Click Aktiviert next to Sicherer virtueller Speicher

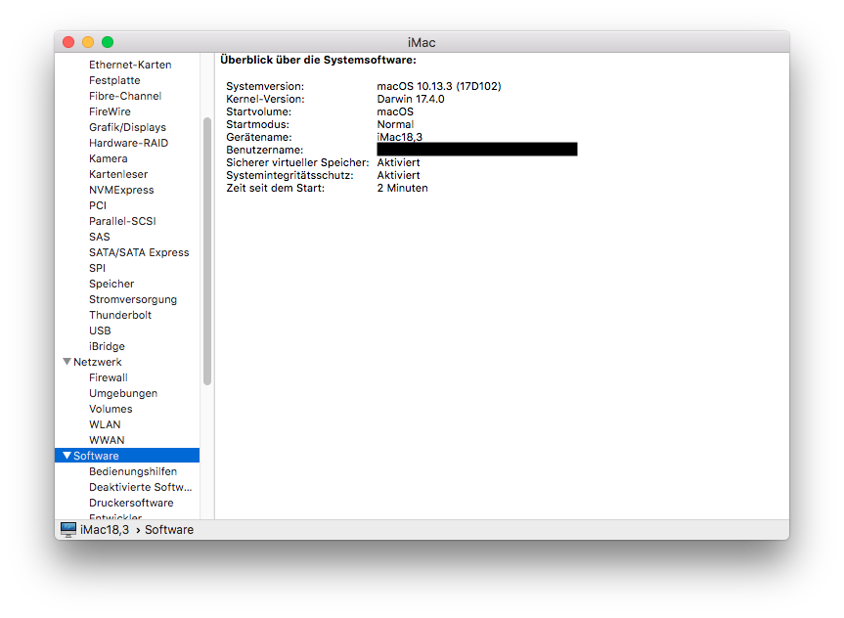pos(398,162)
